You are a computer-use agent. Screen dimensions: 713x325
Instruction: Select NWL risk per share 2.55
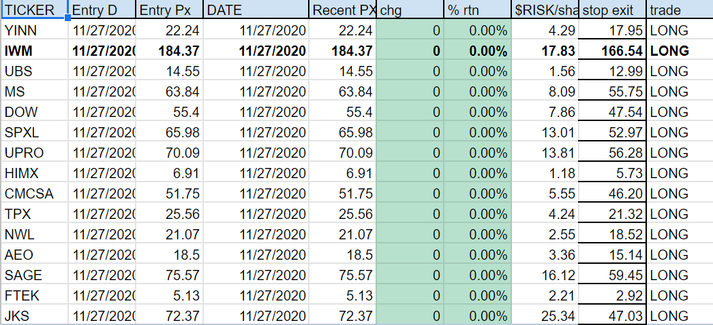545,235
